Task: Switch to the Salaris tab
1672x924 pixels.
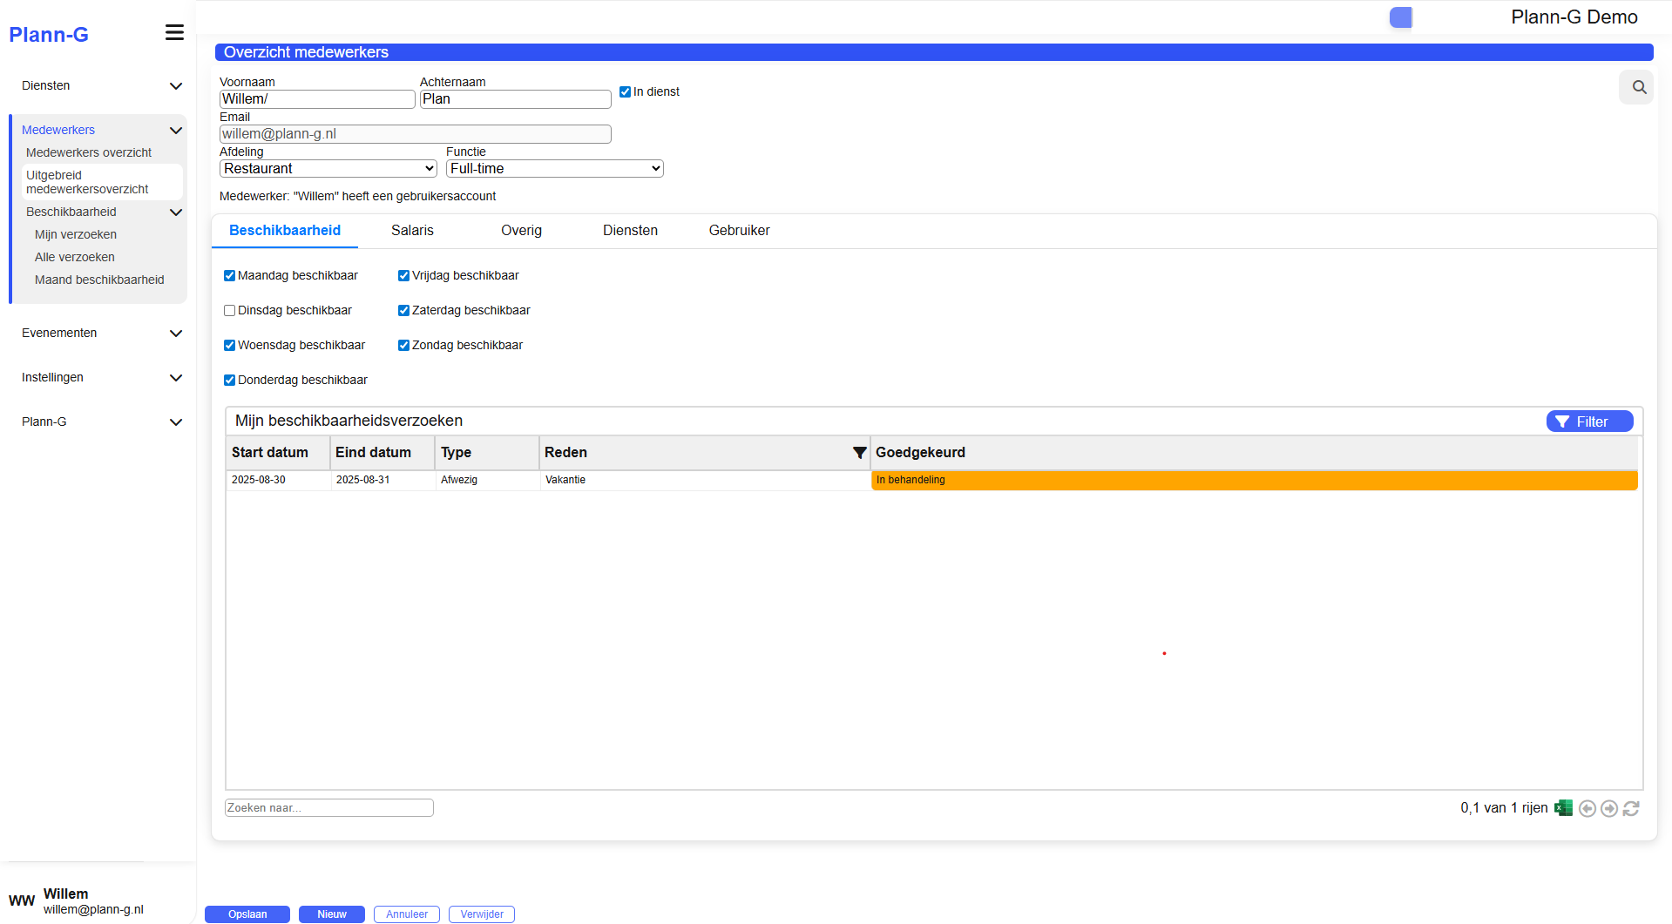Action: 412,231
